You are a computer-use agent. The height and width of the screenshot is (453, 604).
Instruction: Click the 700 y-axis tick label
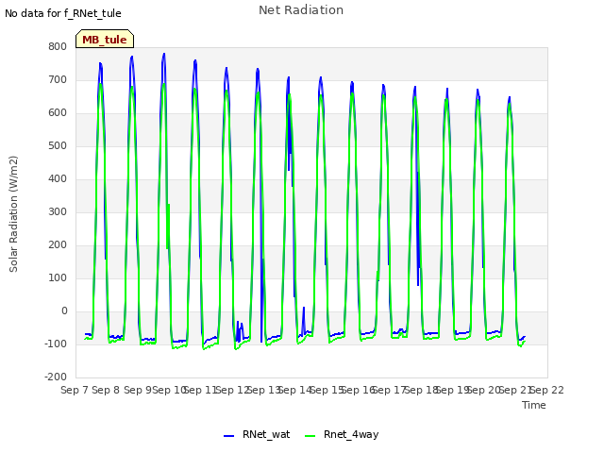pos(58,79)
